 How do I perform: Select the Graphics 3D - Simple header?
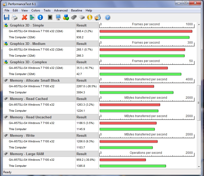click(x=39, y=25)
